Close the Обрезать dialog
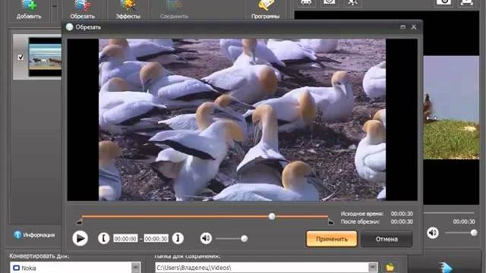486x273 pixels. [414, 27]
